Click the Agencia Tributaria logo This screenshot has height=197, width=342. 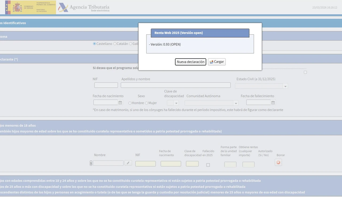[84, 7]
